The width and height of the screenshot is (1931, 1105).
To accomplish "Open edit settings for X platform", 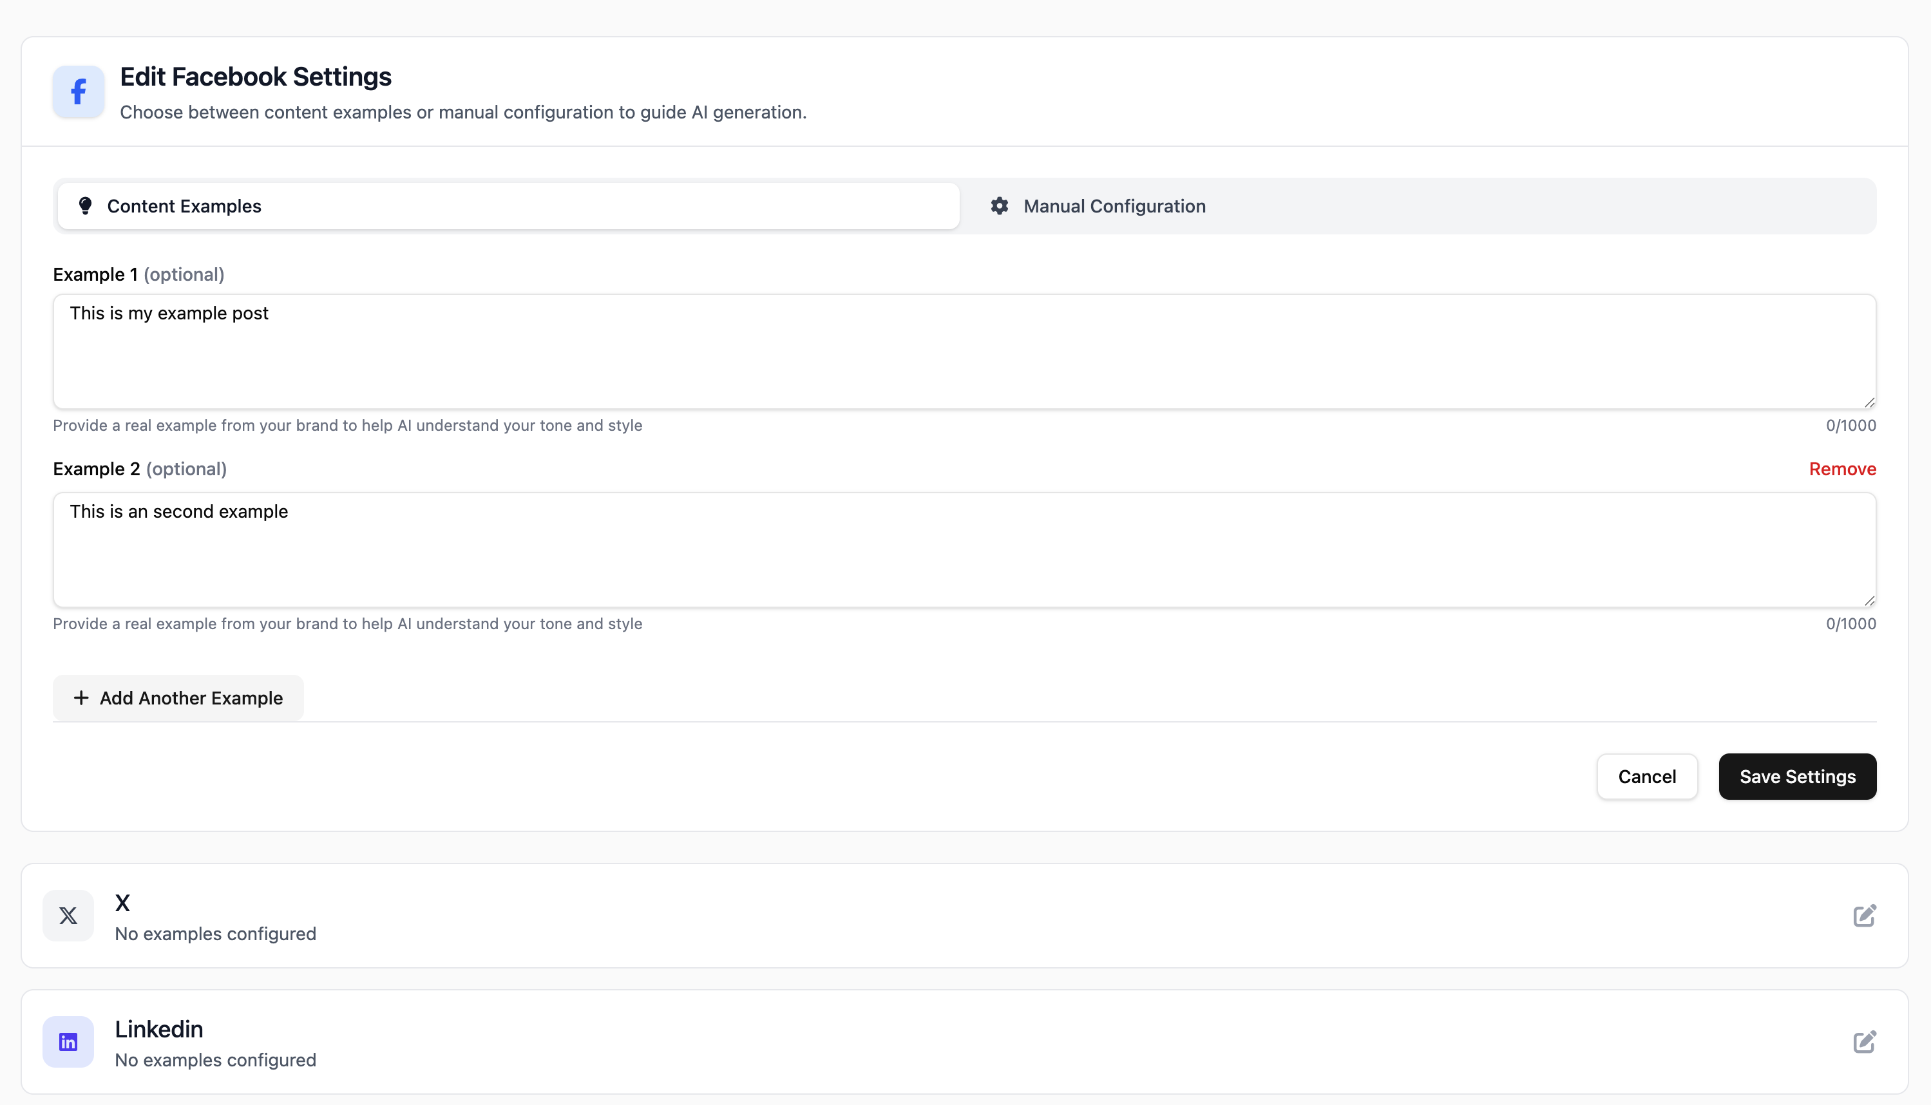I will [x=1864, y=916].
